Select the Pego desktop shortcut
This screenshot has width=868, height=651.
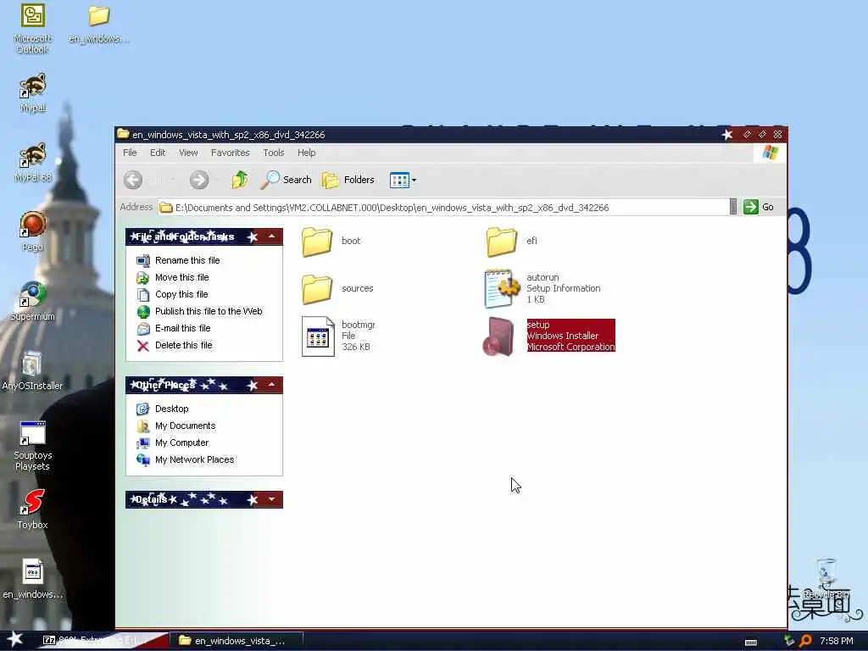point(33,232)
